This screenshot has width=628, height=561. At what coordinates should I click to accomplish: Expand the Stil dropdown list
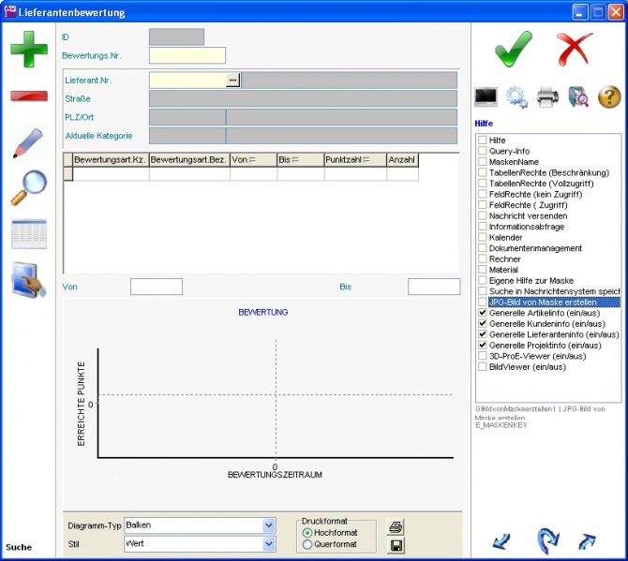(269, 543)
